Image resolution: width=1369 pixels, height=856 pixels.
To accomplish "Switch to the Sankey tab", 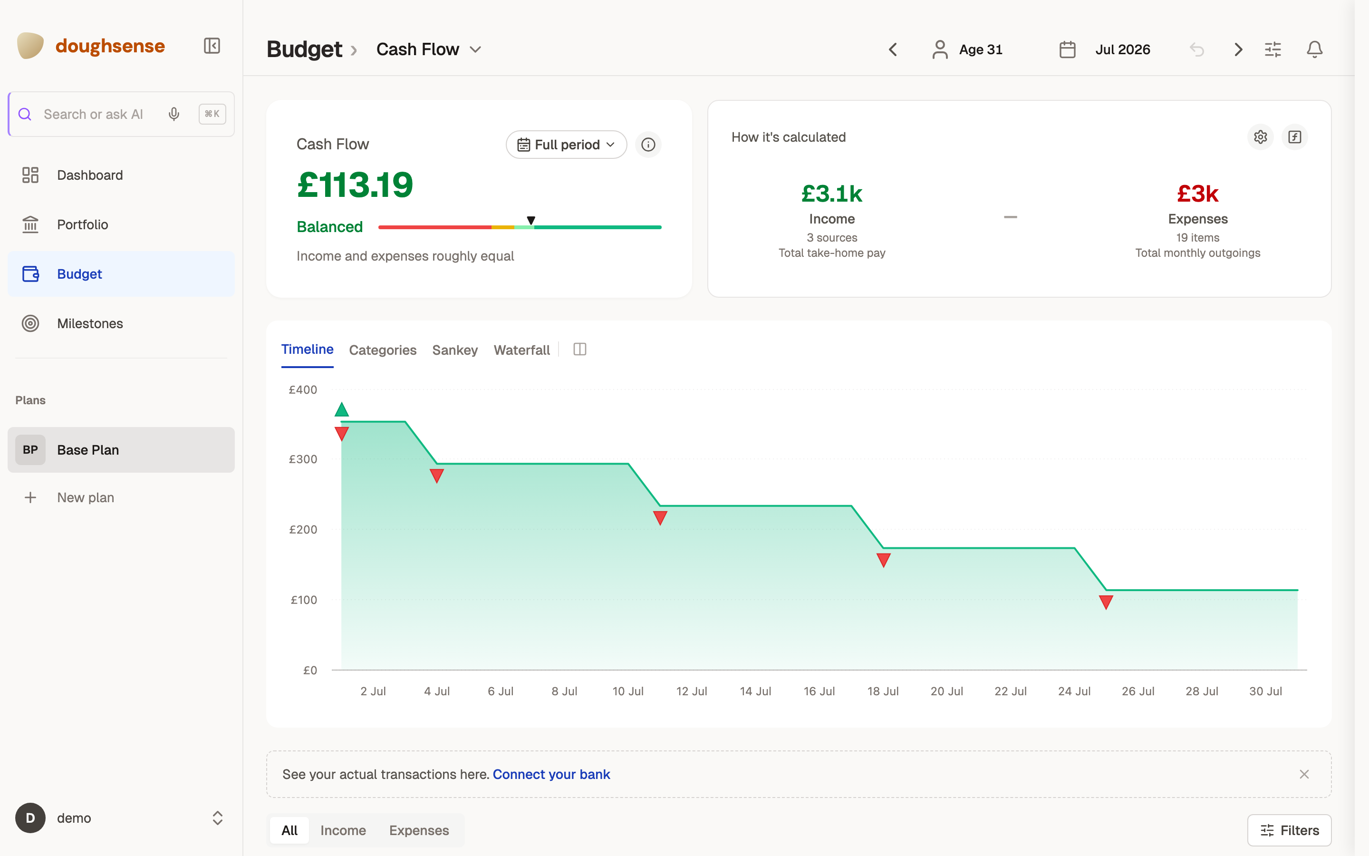I will (x=455, y=350).
